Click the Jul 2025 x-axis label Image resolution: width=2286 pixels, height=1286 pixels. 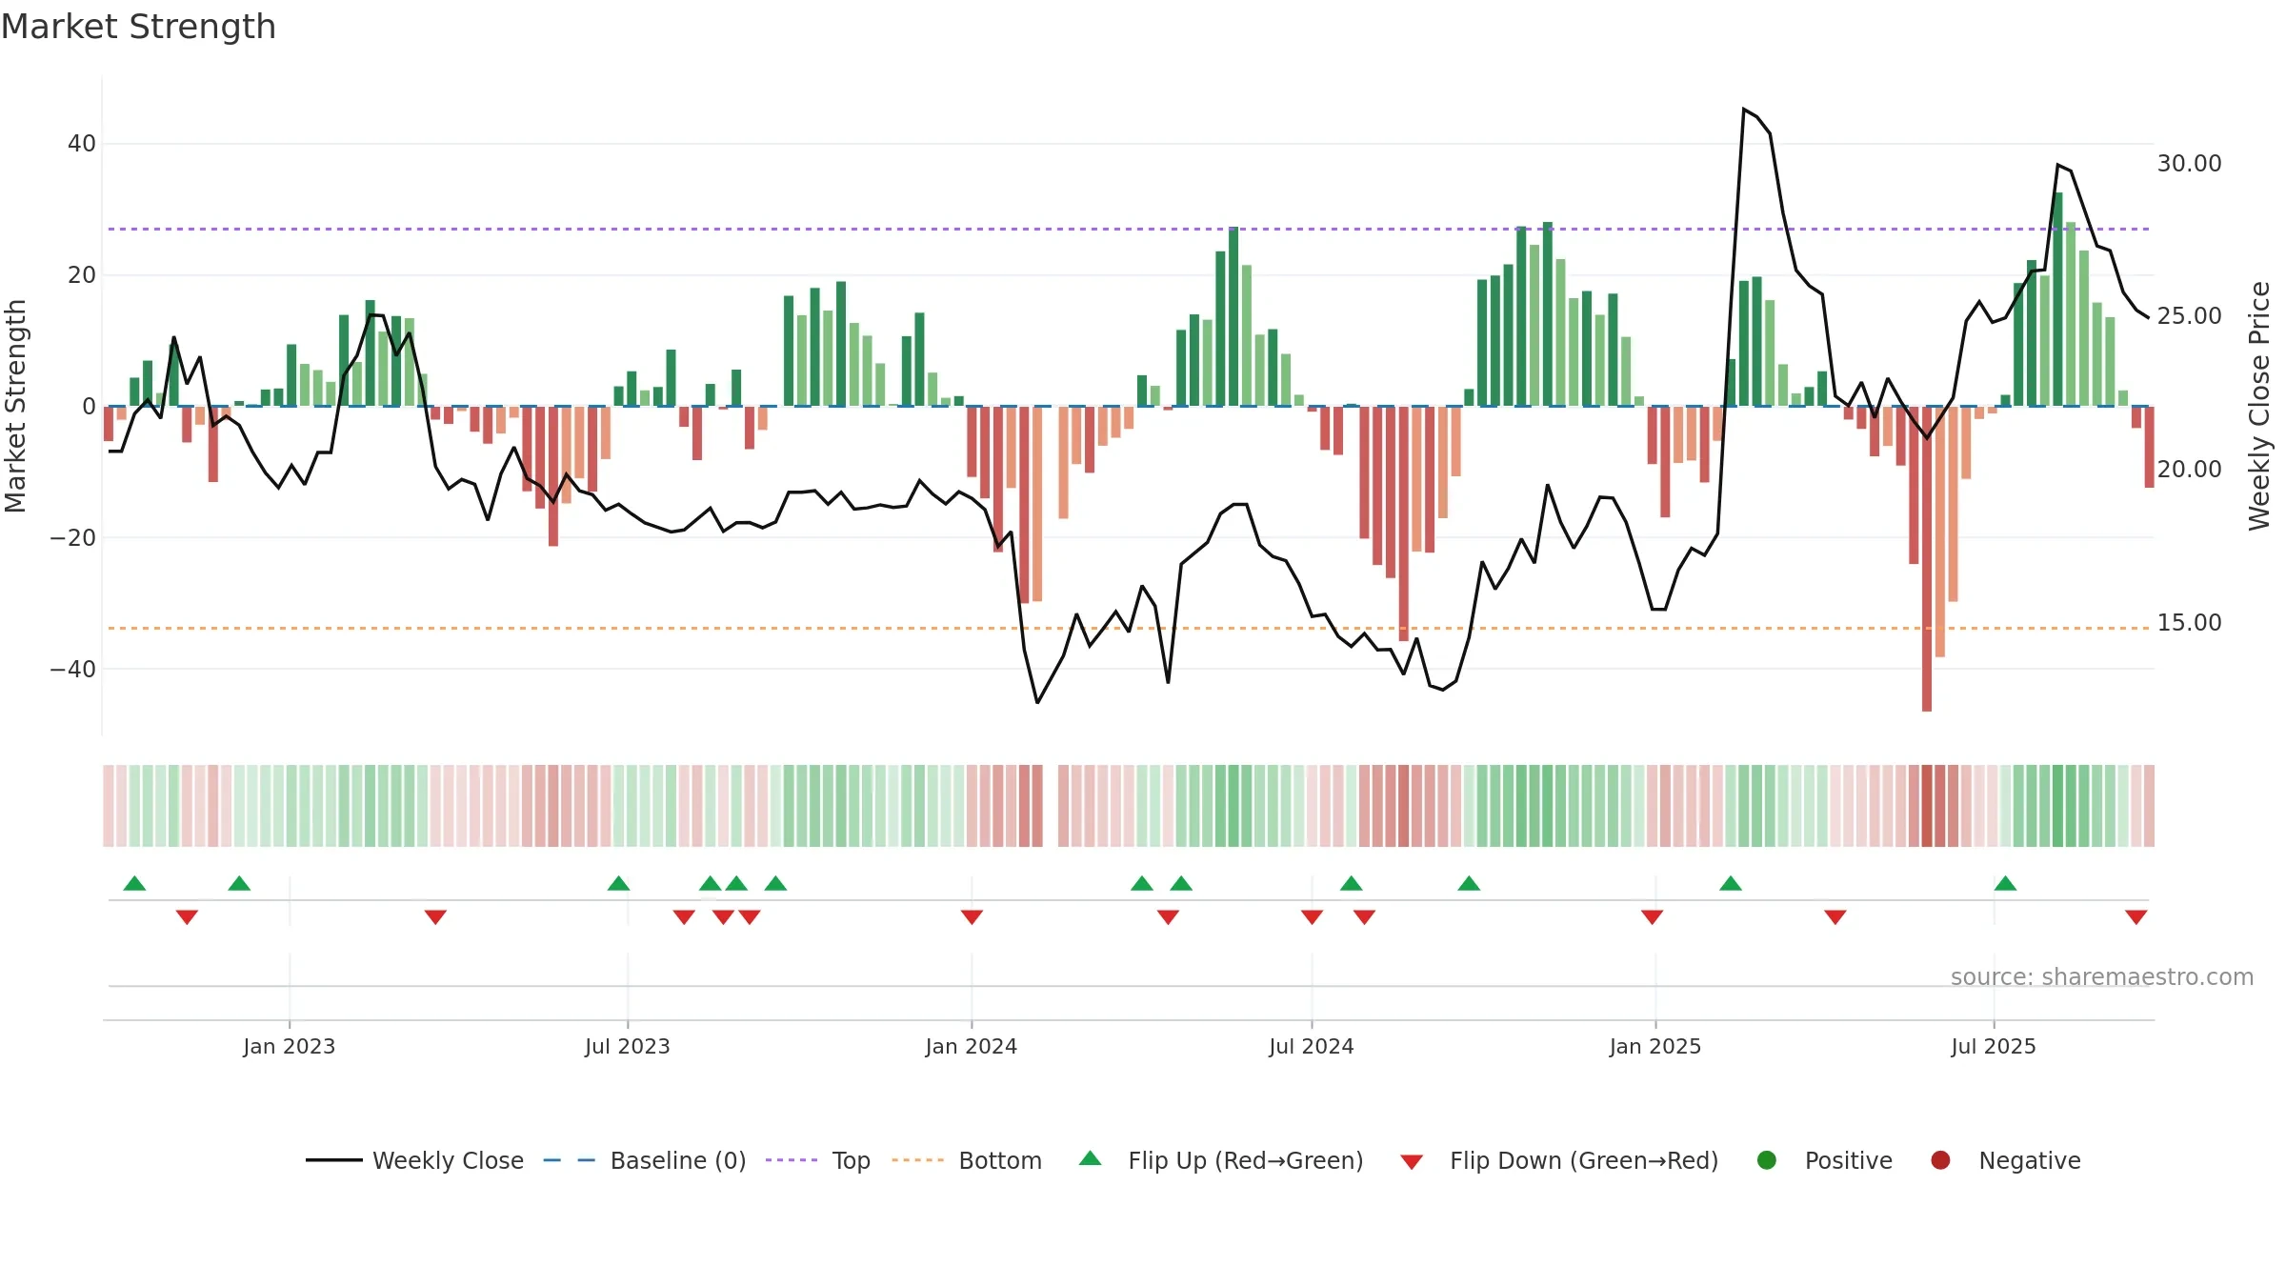1993,1046
